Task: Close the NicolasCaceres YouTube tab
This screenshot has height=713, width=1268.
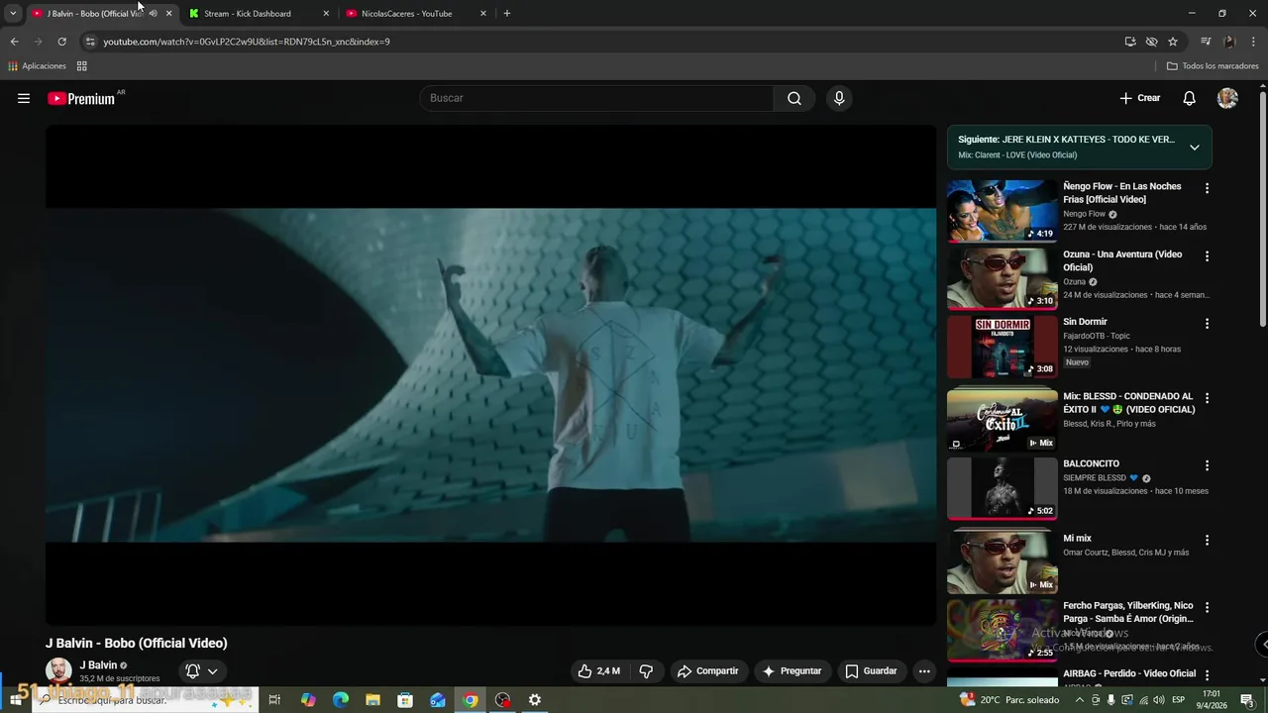Action: (483, 13)
